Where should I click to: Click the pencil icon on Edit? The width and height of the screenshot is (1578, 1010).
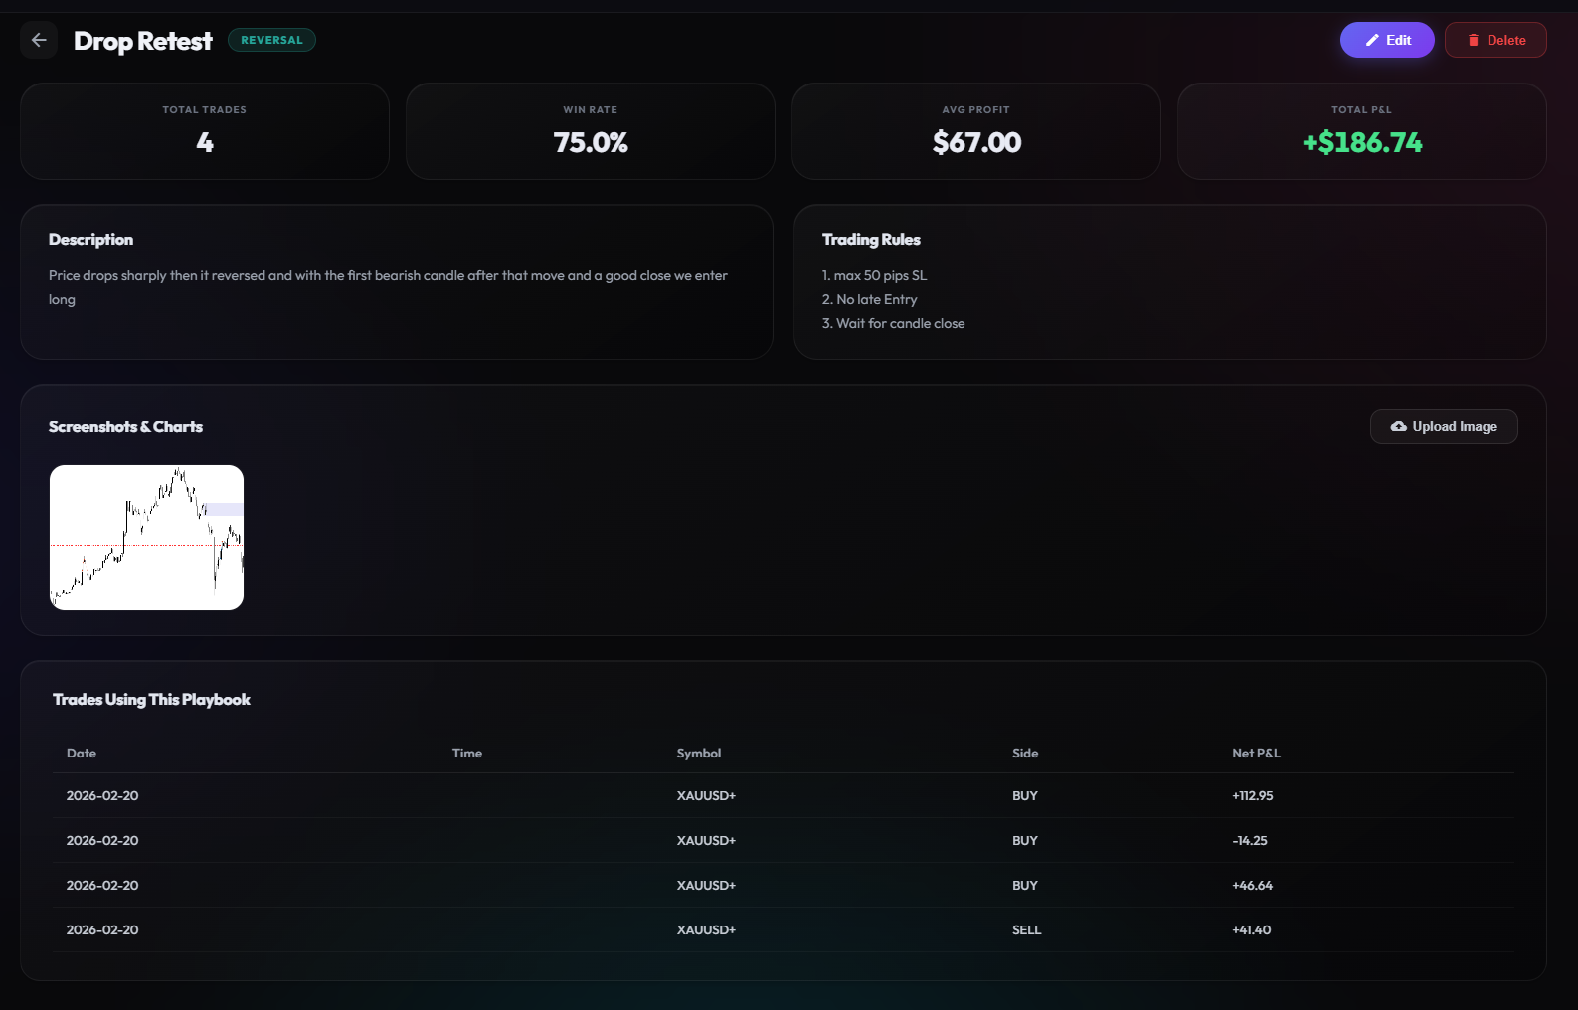(1372, 40)
